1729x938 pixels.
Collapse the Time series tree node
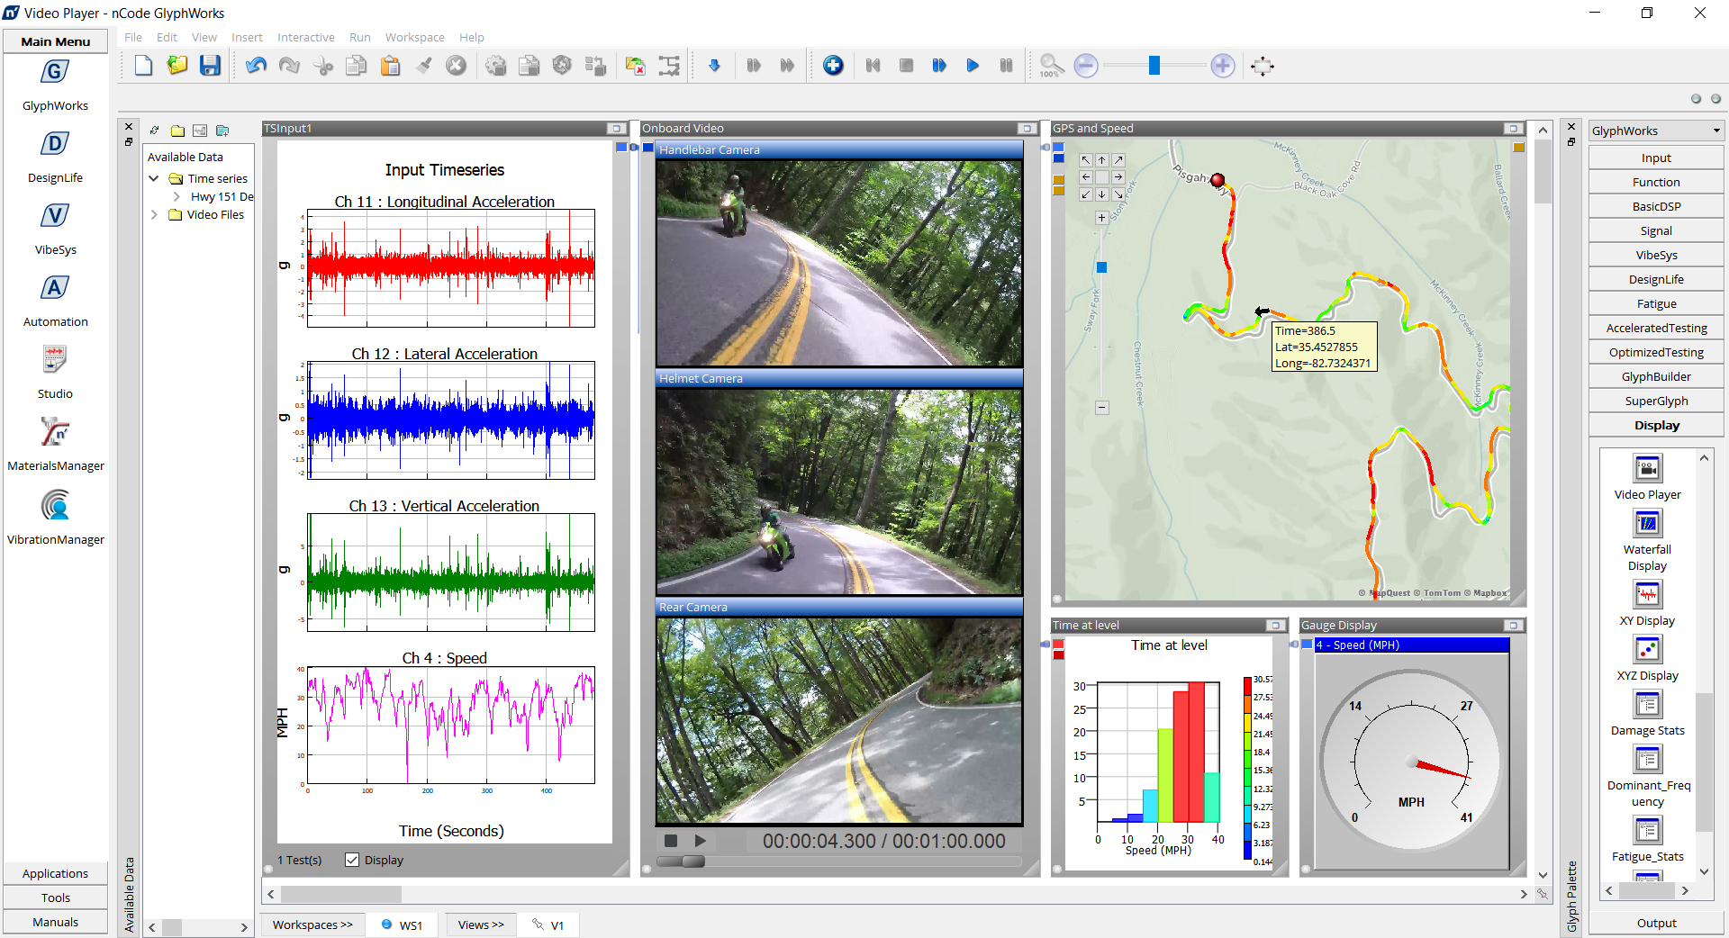pos(154,179)
